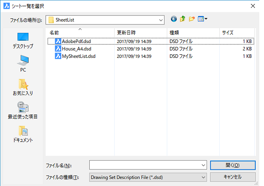
Task: Expand the SheetList location dropdown
Action: 161,20
